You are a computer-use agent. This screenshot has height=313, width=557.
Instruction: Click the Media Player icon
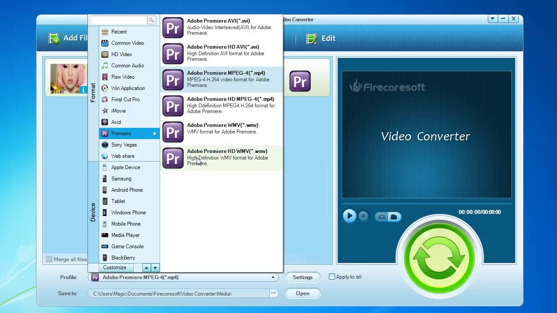[105, 235]
